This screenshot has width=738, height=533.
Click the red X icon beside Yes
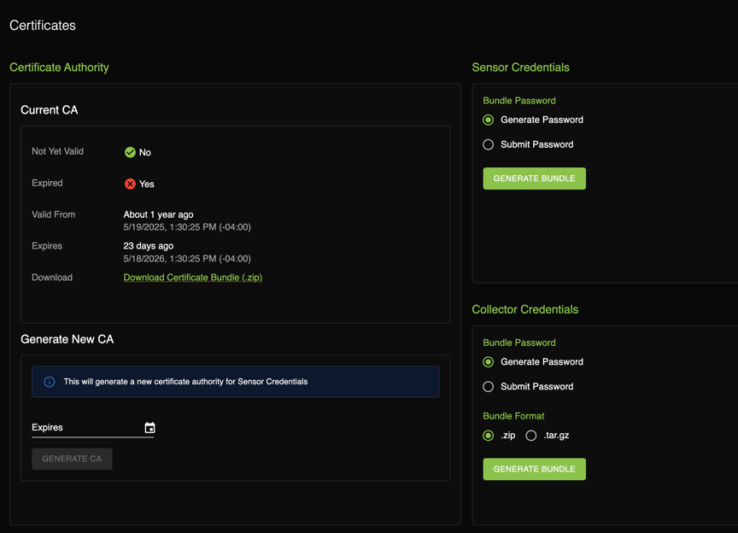130,184
